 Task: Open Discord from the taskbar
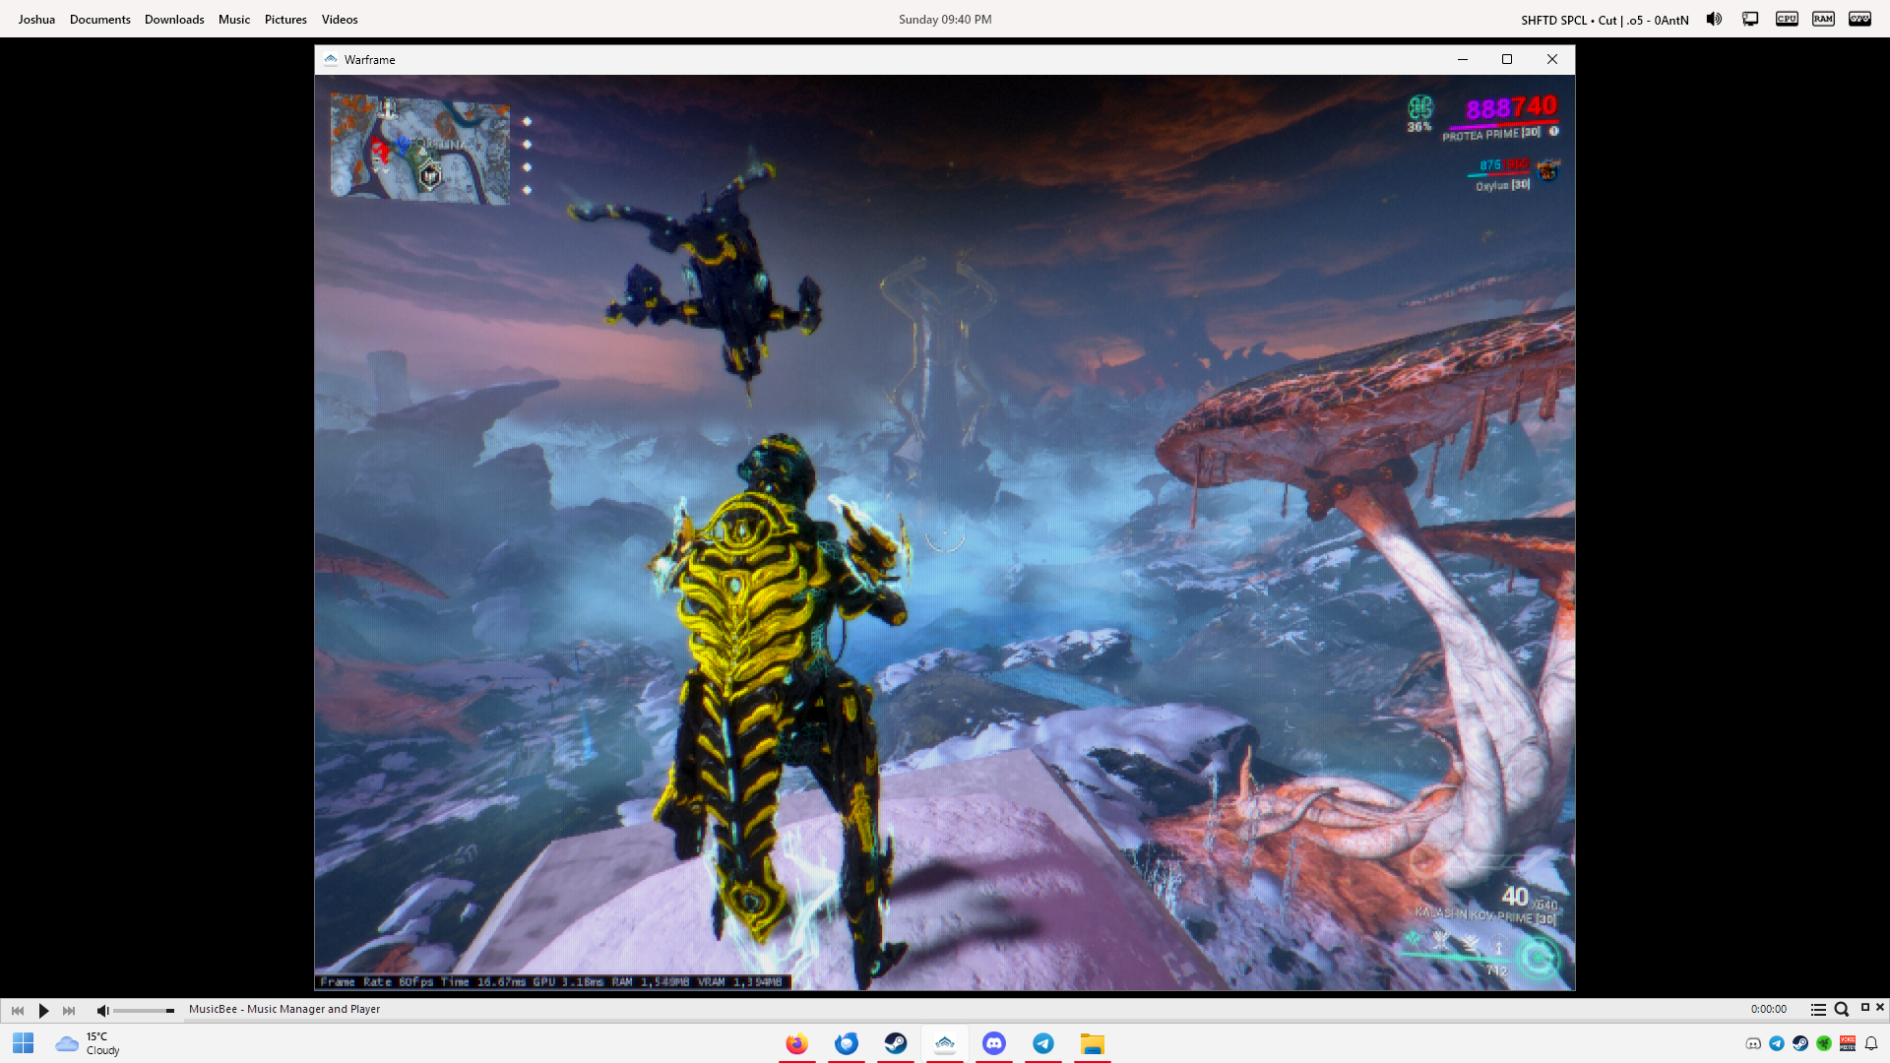[994, 1043]
